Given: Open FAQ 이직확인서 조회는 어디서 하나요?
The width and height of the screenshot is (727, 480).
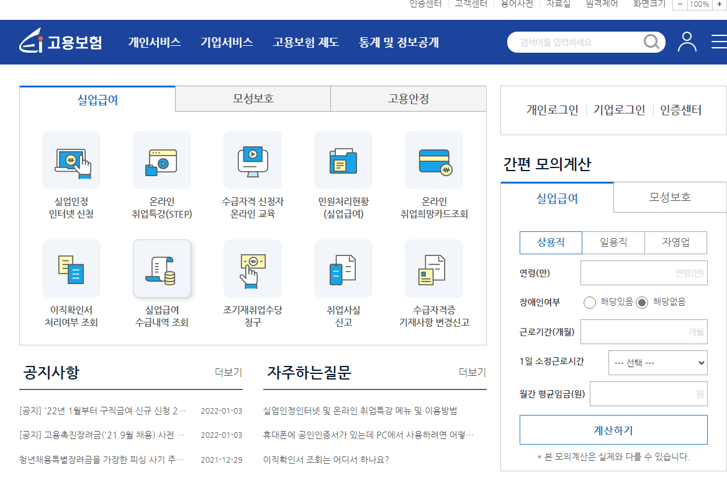Looking at the screenshot, I should pyautogui.click(x=326, y=460).
